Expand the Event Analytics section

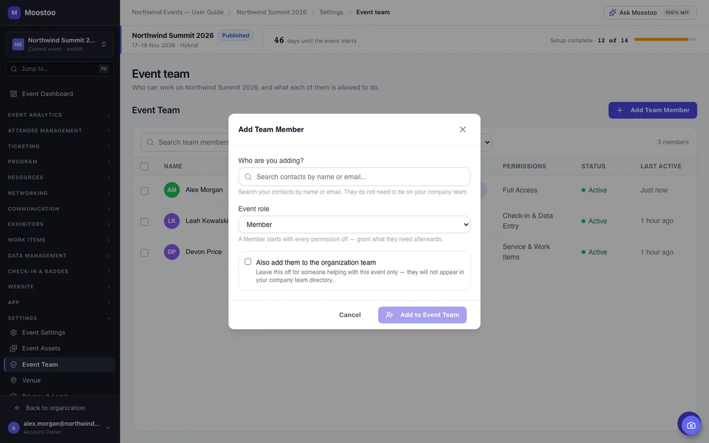[60, 115]
